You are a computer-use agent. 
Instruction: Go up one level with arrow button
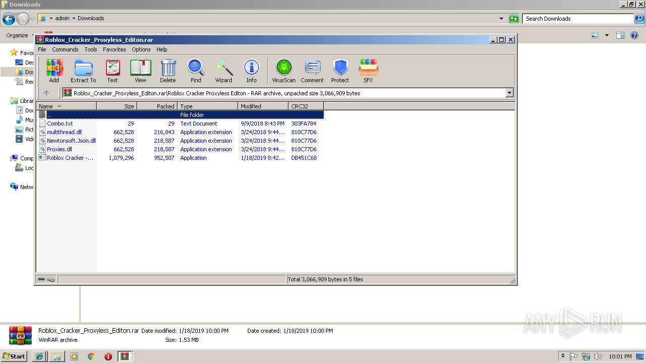click(x=46, y=93)
